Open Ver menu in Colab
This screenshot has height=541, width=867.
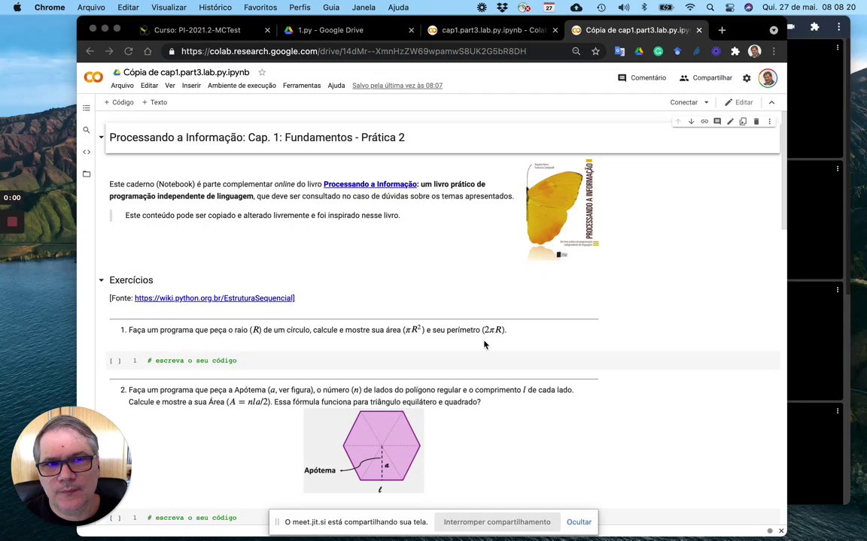[170, 86]
